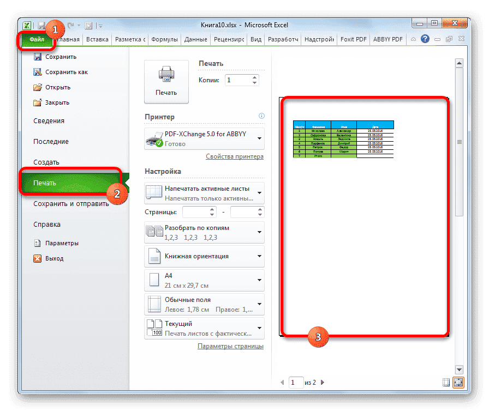489x412 pixels.
Task: Open the Параметры страницы link
Action: [230, 346]
